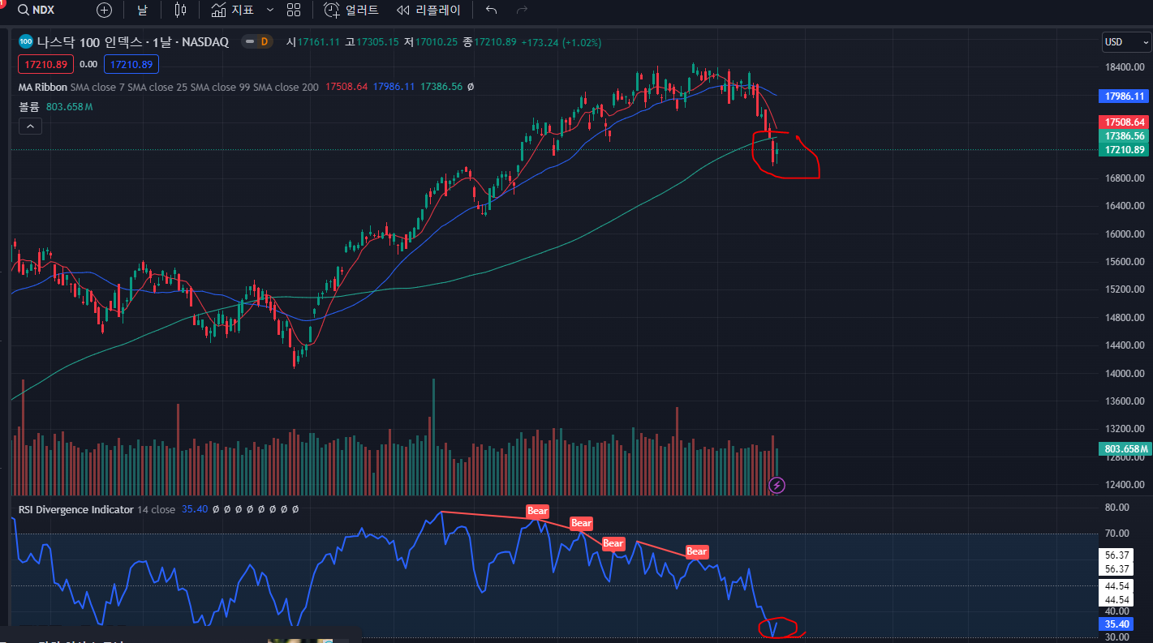The height and width of the screenshot is (643, 1153).
Task: Click the 17386.56 green price label
Action: coord(1125,136)
